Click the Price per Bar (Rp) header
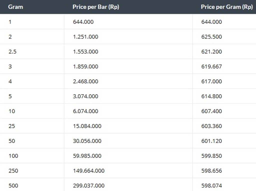256x191 pixels. pos(96,7)
